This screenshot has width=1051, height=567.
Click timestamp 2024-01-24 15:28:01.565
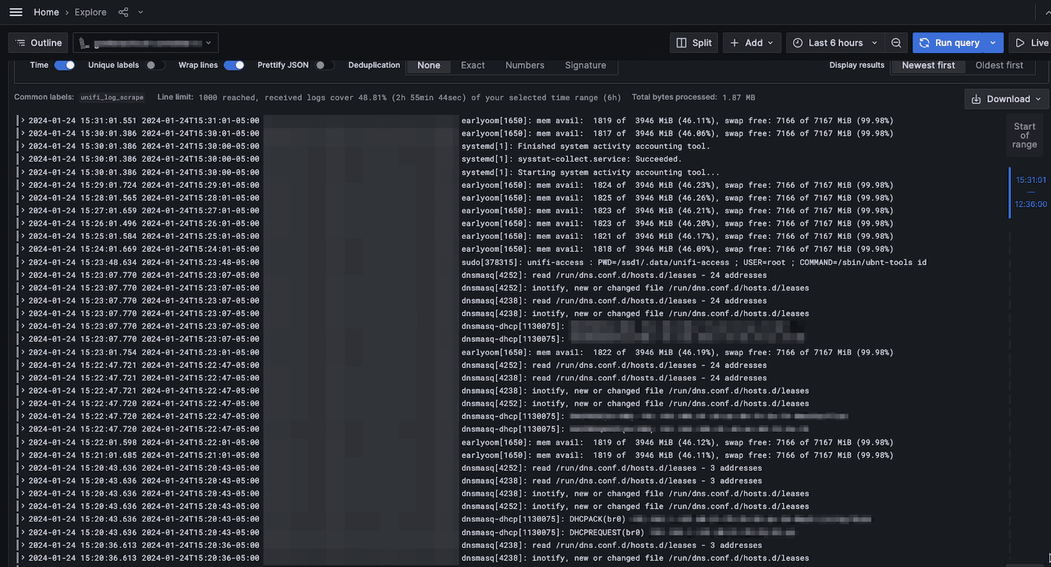click(x=83, y=198)
